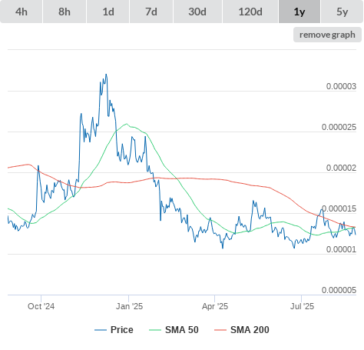This screenshot has width=364, height=350.
Task: Toggle the Price series in legend
Action: pos(114,330)
